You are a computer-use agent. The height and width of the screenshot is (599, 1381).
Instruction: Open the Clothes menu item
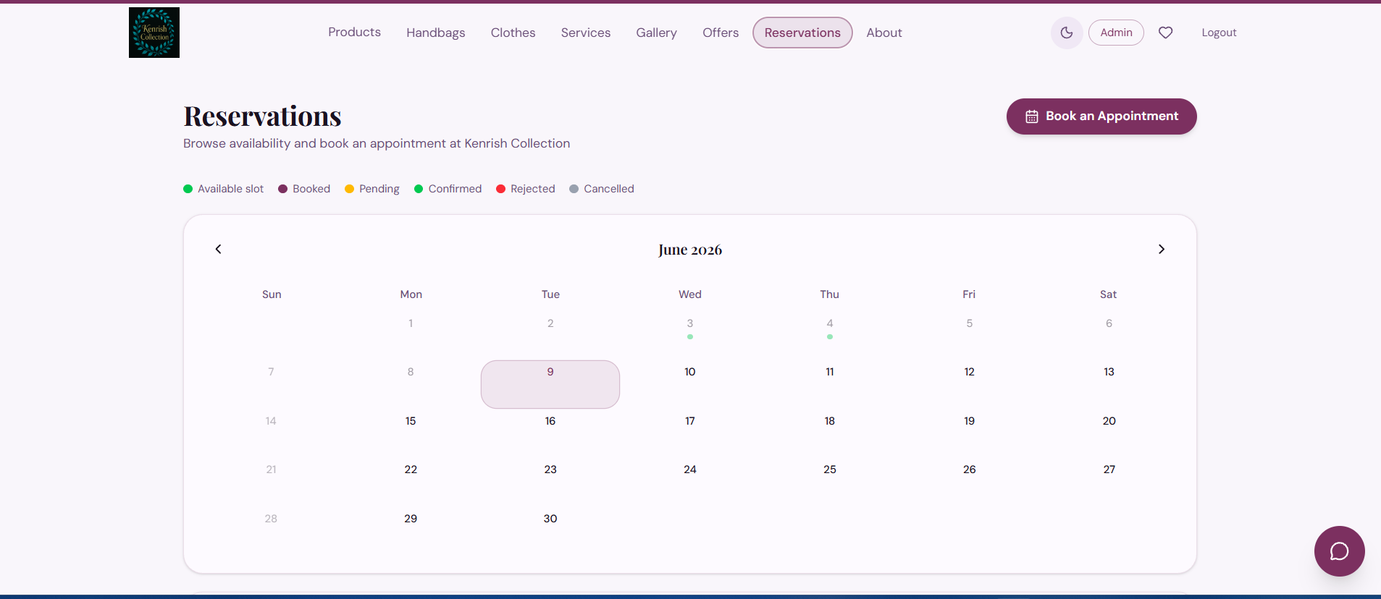tap(513, 33)
